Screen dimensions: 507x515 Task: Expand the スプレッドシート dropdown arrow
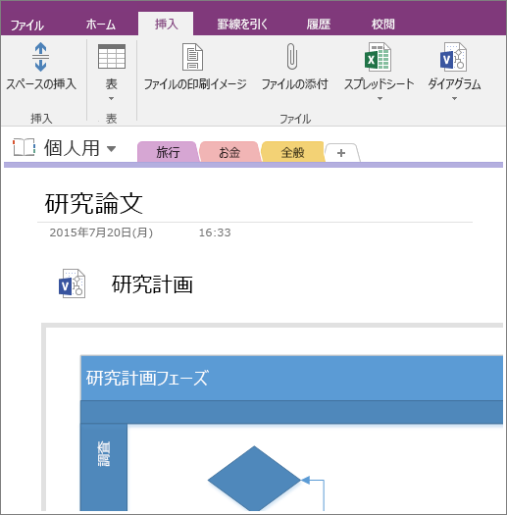(x=380, y=98)
